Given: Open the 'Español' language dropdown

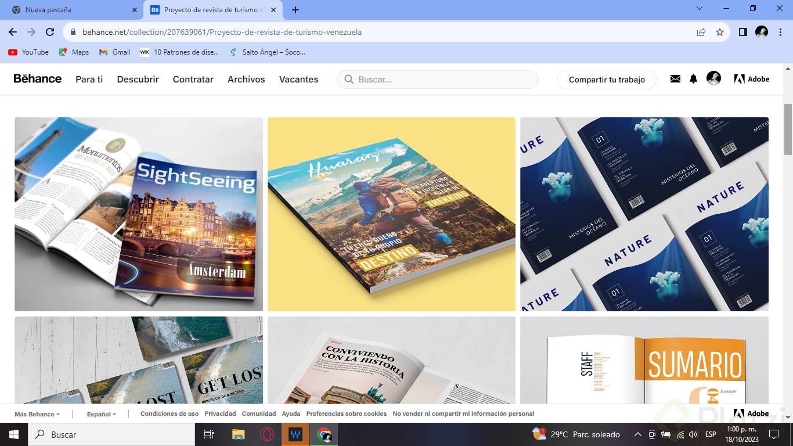Looking at the screenshot, I should pyautogui.click(x=102, y=414).
